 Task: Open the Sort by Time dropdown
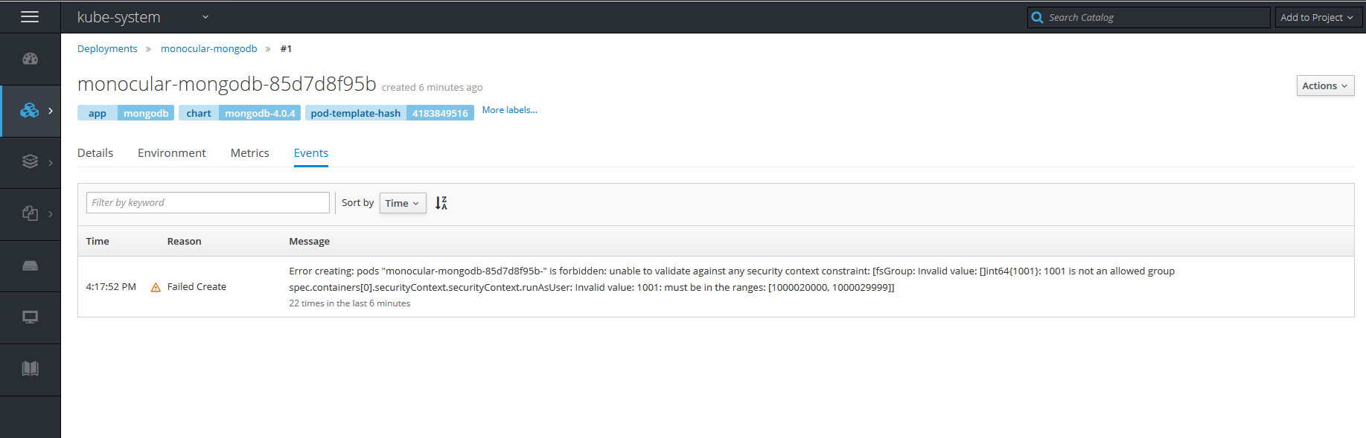click(x=403, y=203)
